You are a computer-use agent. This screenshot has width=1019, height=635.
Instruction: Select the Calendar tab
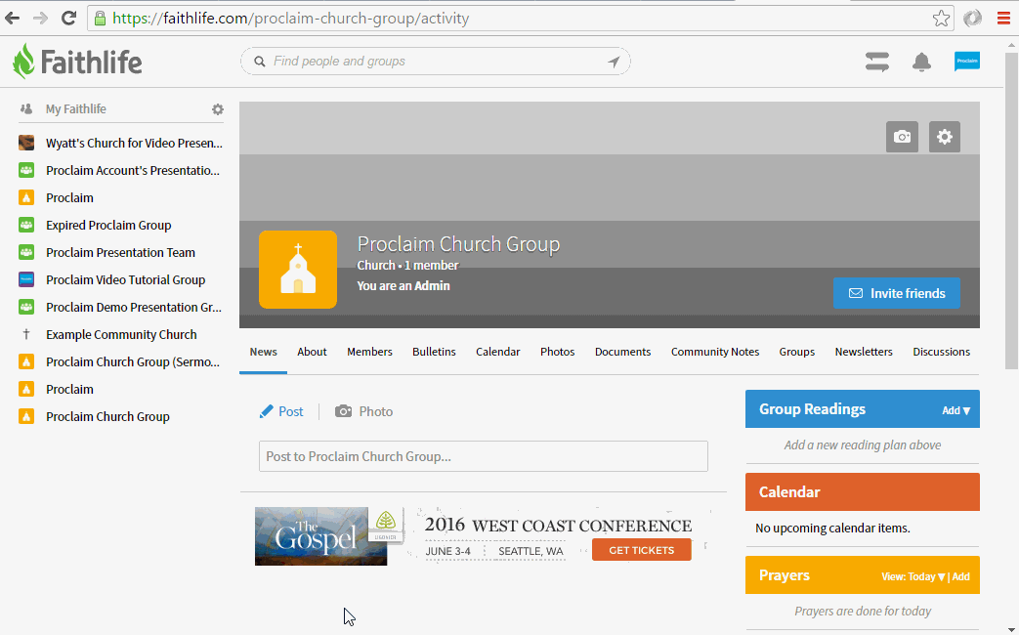coord(498,352)
